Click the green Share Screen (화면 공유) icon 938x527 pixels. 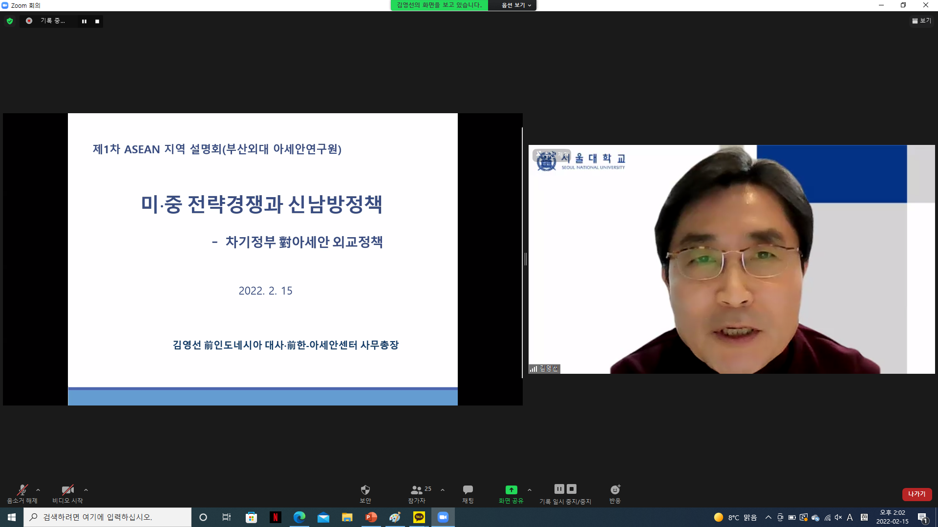coord(511,490)
